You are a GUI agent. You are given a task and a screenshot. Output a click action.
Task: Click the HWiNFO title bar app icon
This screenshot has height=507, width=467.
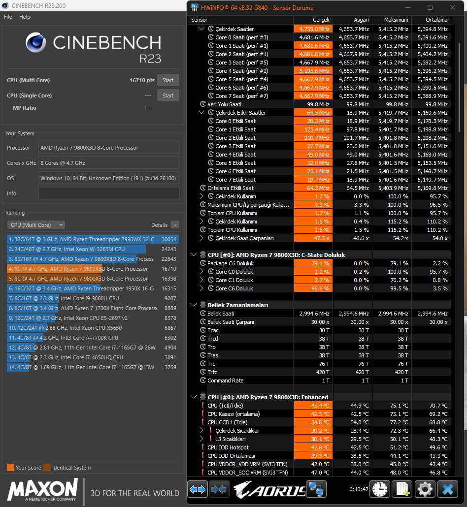point(195,7)
